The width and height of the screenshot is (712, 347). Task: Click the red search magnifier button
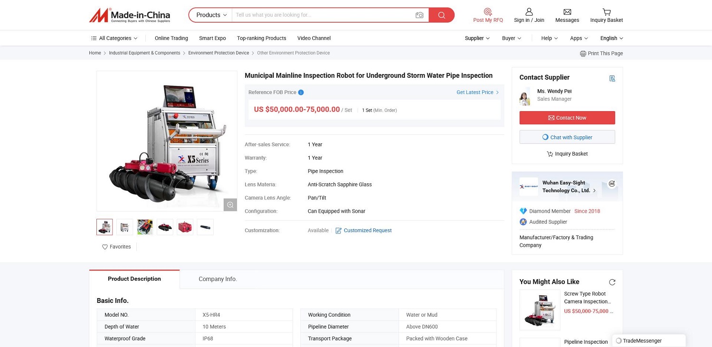click(x=441, y=15)
